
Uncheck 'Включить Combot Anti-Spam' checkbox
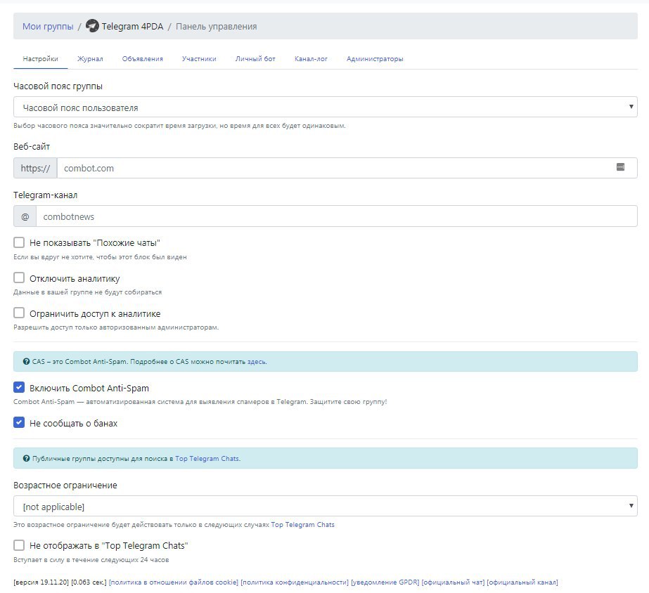coord(19,387)
